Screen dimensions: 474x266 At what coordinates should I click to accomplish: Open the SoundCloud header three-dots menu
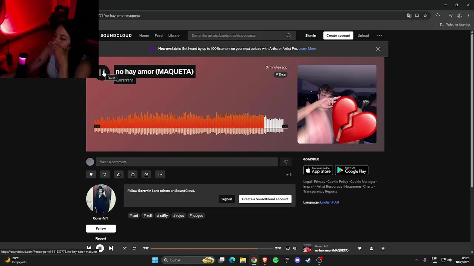click(x=380, y=35)
